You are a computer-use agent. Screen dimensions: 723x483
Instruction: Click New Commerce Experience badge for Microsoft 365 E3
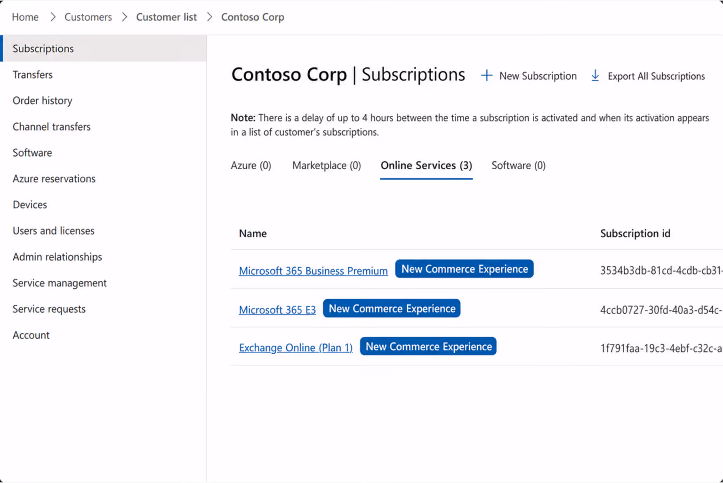click(392, 309)
